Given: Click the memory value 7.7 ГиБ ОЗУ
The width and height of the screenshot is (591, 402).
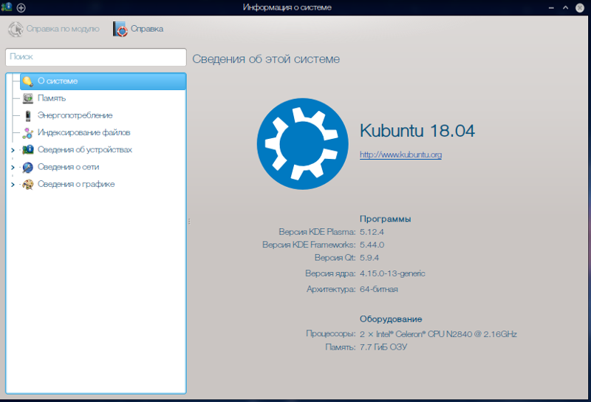Looking at the screenshot, I should click(x=383, y=347).
